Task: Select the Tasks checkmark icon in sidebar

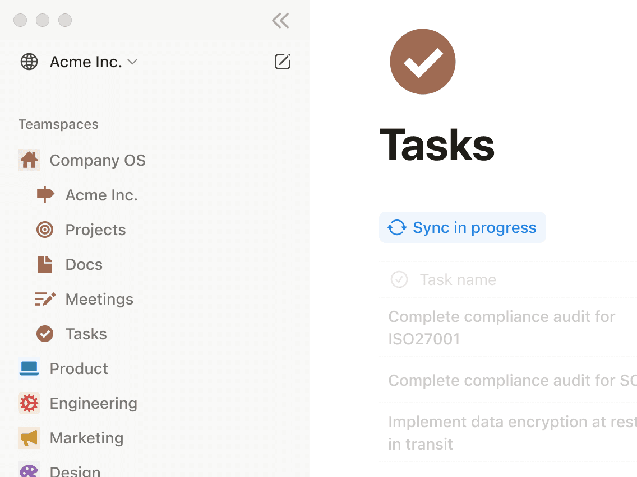Action: pos(44,334)
